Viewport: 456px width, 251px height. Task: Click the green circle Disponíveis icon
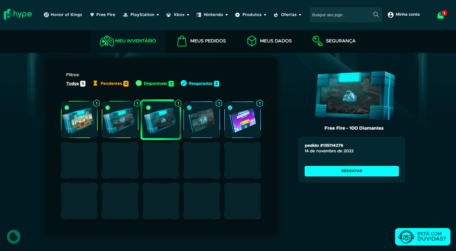click(x=138, y=83)
